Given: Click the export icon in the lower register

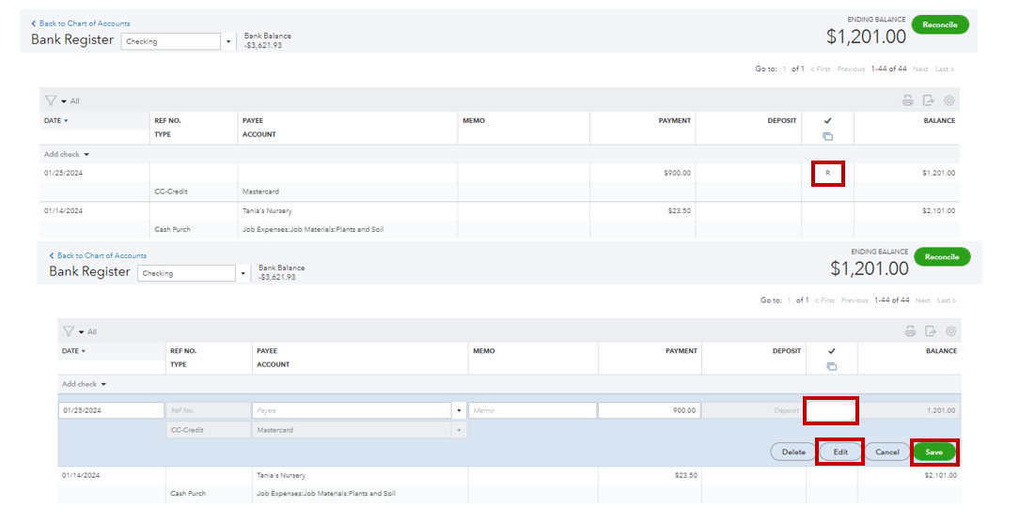Looking at the screenshot, I should click(931, 331).
